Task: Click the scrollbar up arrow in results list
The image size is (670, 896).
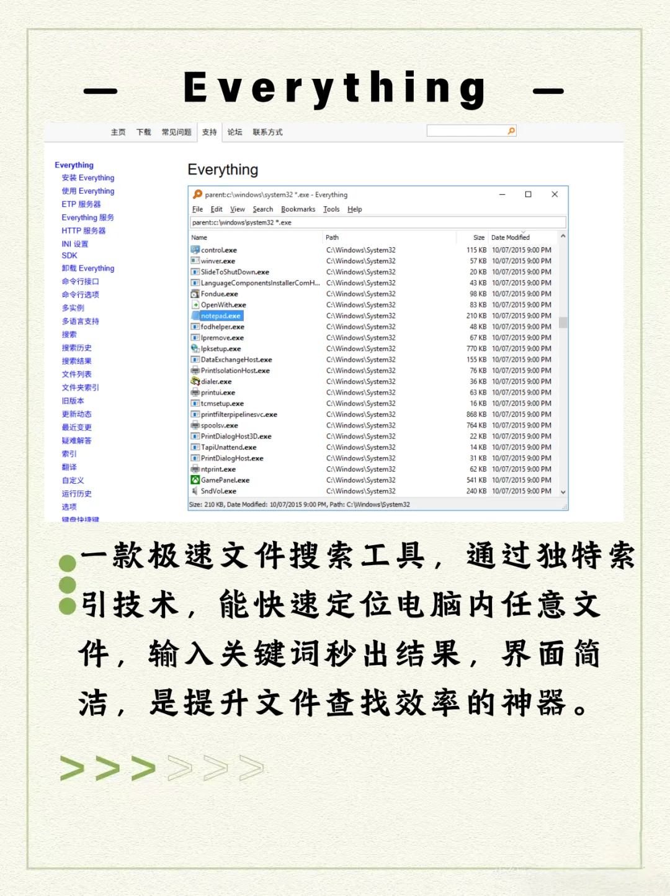Action: [x=563, y=237]
